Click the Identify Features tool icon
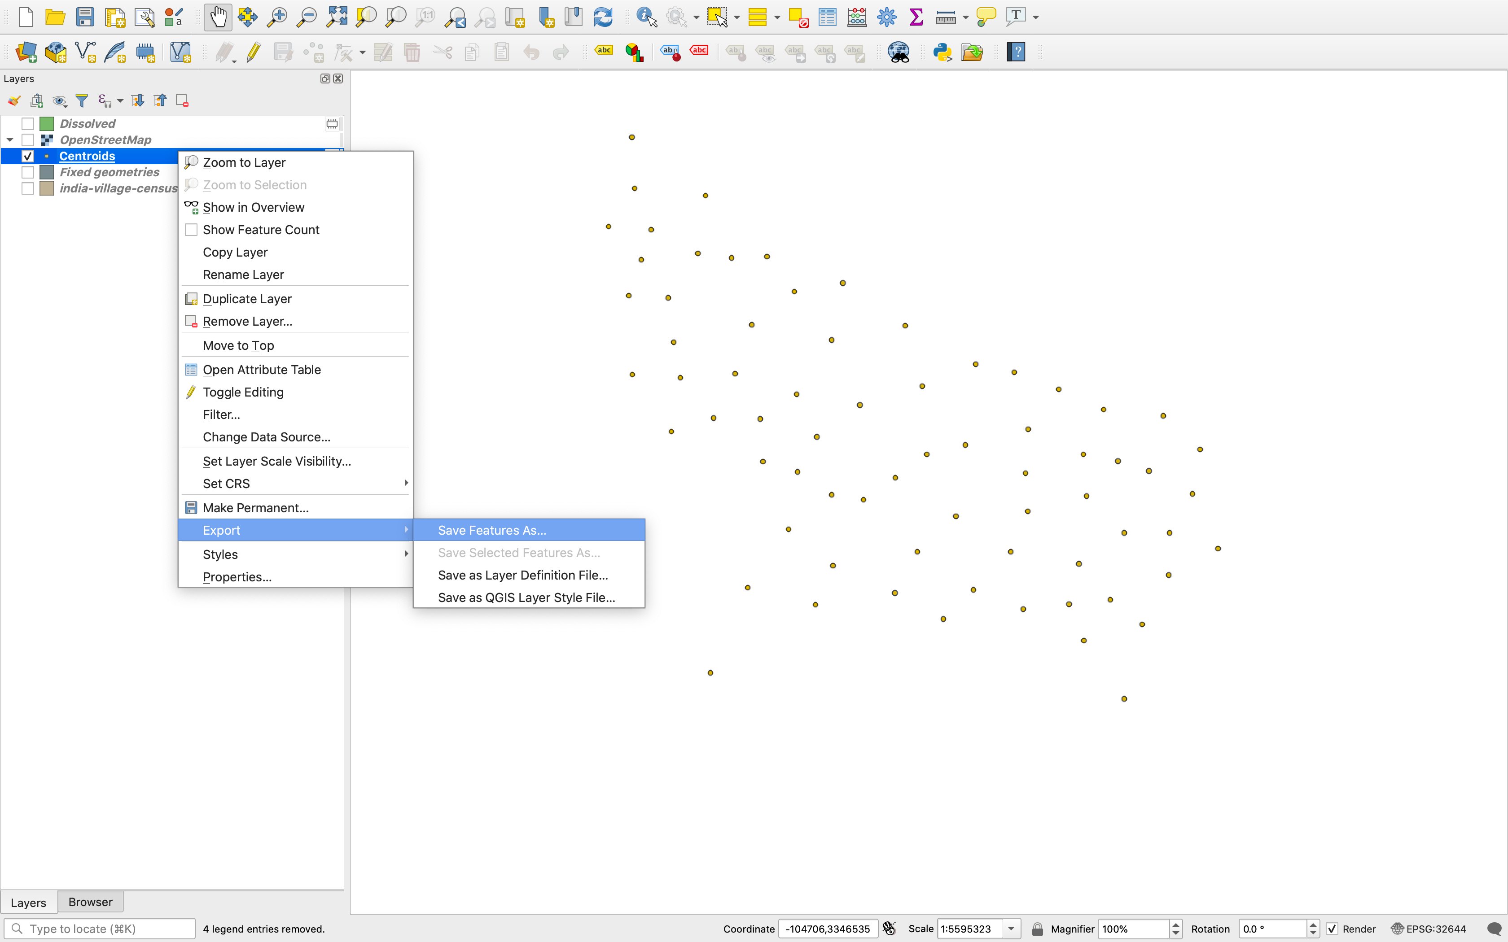The height and width of the screenshot is (942, 1508). 646,17
